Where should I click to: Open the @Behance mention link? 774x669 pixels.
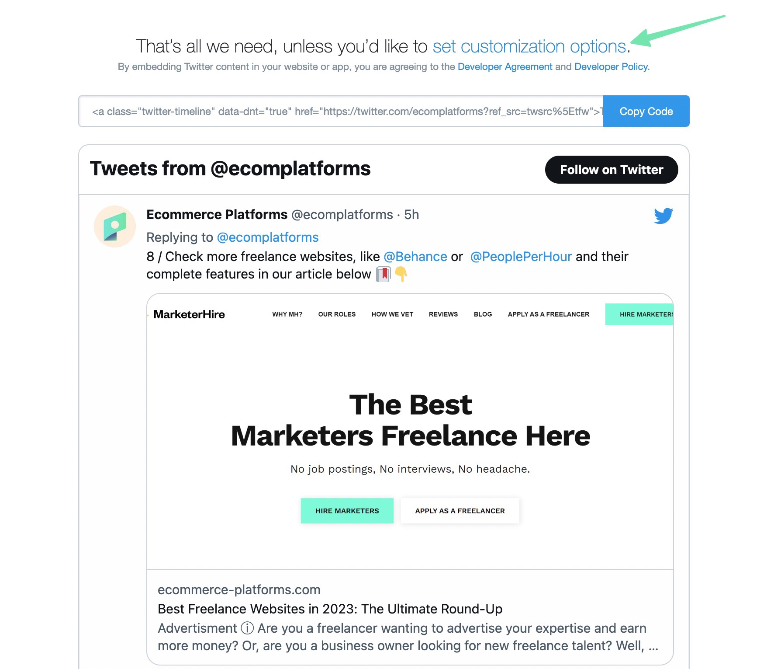point(415,257)
